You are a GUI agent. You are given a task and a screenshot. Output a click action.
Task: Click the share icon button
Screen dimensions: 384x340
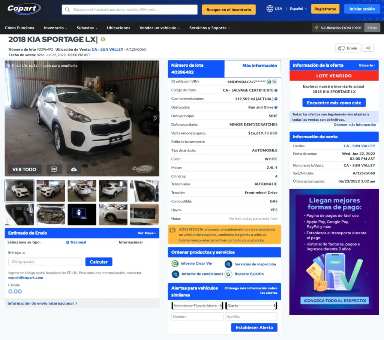(x=368, y=48)
